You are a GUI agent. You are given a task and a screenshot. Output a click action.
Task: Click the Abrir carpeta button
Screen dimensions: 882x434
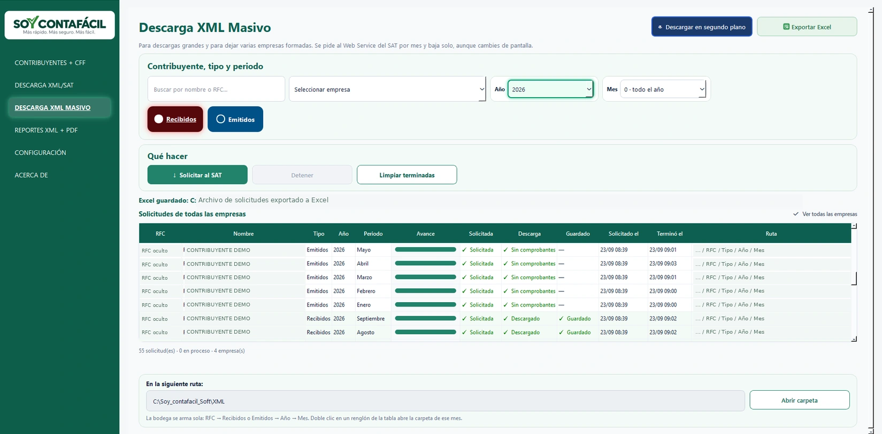[x=799, y=400]
